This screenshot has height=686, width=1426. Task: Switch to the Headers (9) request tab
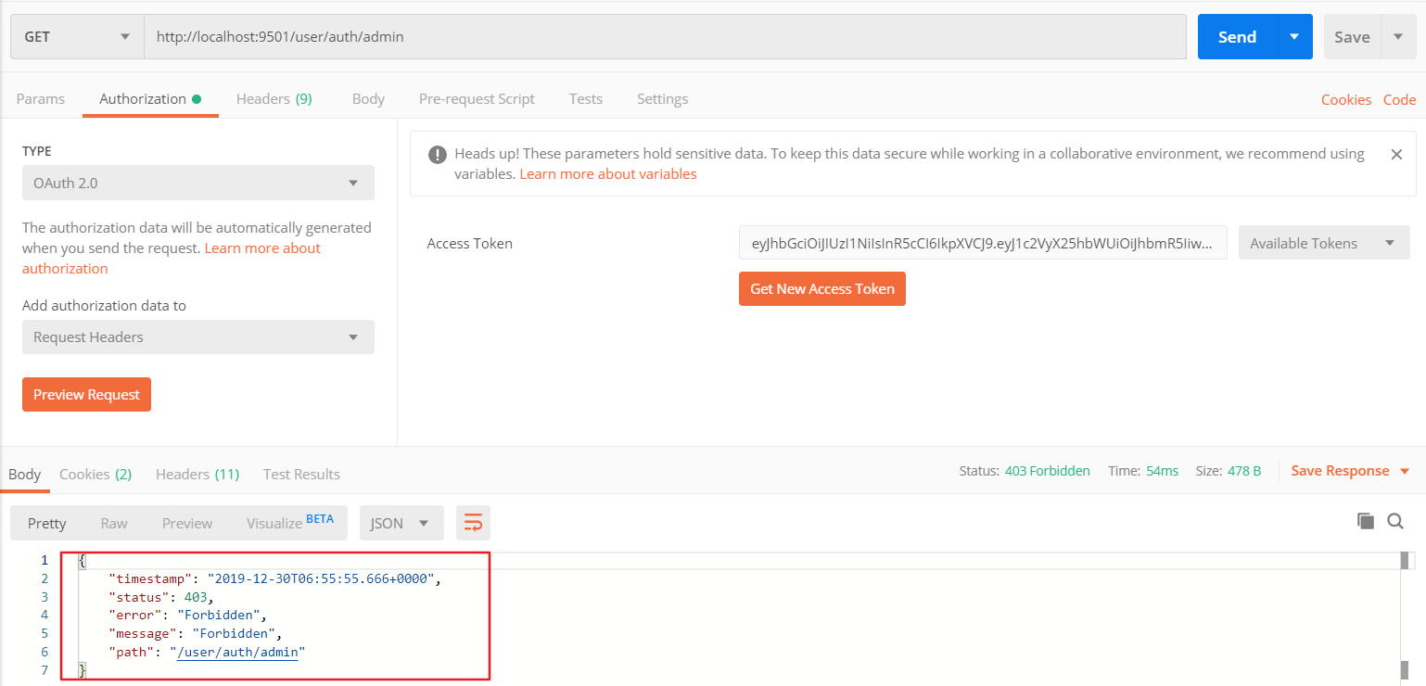(x=274, y=98)
